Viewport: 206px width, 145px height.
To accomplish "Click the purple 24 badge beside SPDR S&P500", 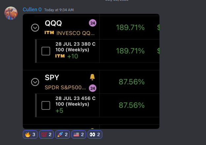I will (93, 88).
